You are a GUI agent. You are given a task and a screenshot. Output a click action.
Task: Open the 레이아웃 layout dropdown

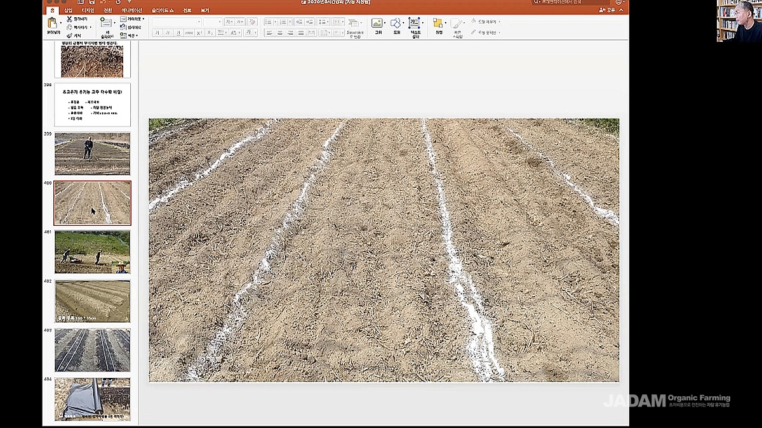pyautogui.click(x=132, y=18)
